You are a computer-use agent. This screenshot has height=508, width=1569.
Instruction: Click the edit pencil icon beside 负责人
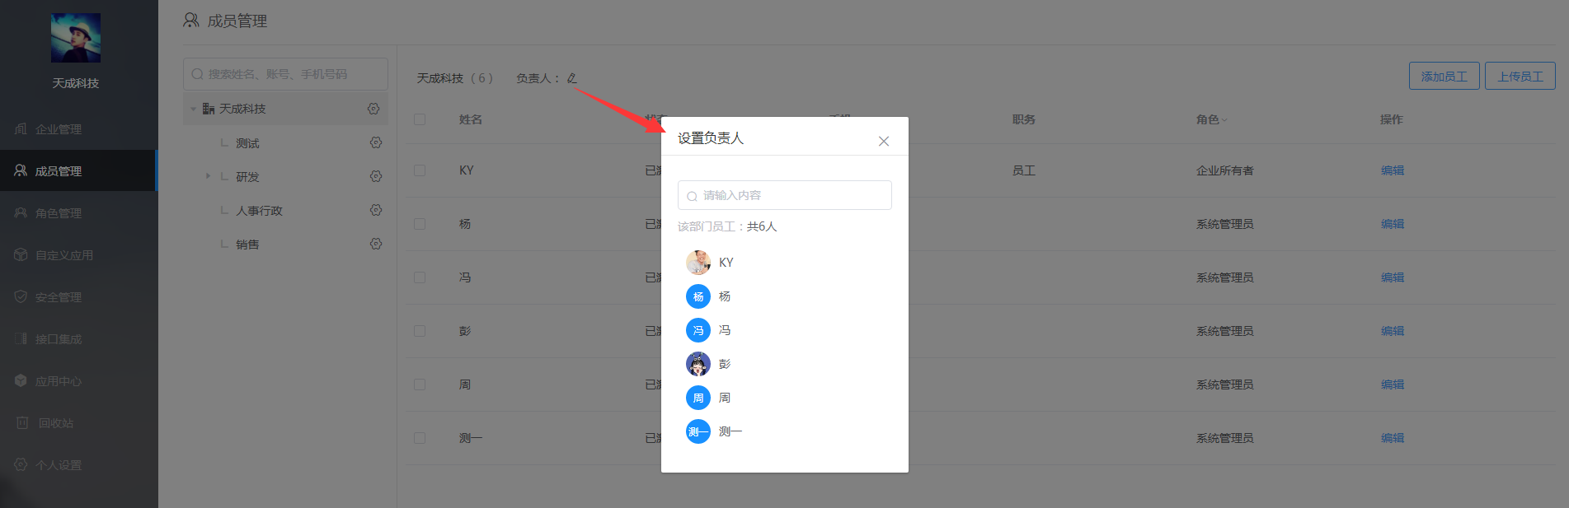(x=571, y=78)
